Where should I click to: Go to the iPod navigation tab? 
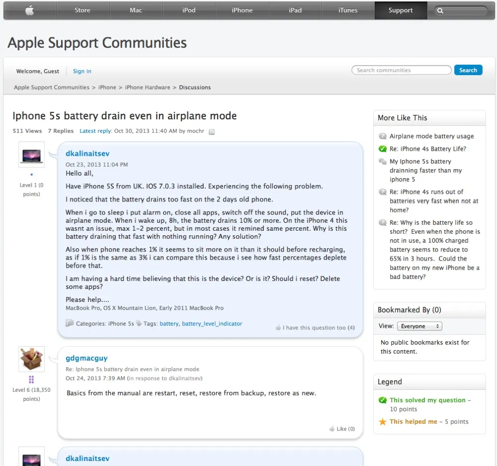(x=189, y=10)
